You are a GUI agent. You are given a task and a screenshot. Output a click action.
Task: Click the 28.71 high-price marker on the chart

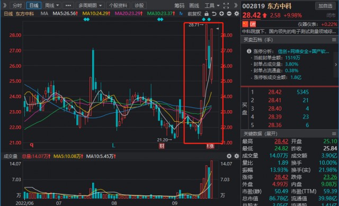pos(196,25)
